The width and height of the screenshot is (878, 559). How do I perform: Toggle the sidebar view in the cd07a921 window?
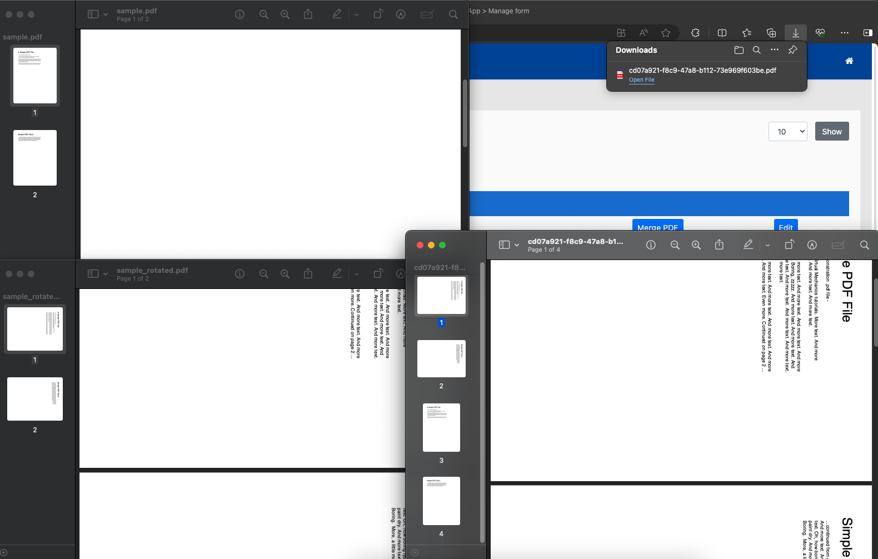504,245
